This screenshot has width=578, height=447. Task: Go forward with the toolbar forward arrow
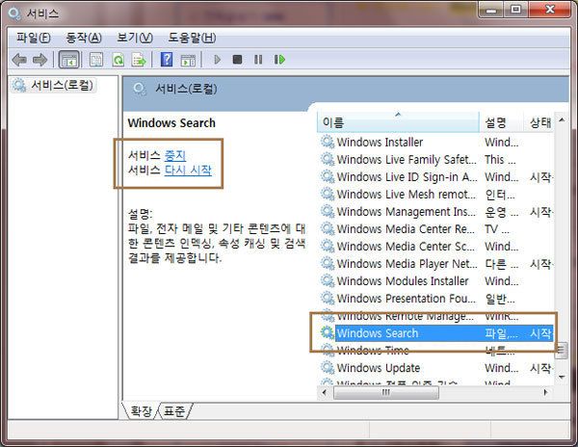39,60
